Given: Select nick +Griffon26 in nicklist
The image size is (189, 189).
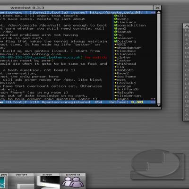Looking at the screenshot, I should pyautogui.click(x=126, y=89).
